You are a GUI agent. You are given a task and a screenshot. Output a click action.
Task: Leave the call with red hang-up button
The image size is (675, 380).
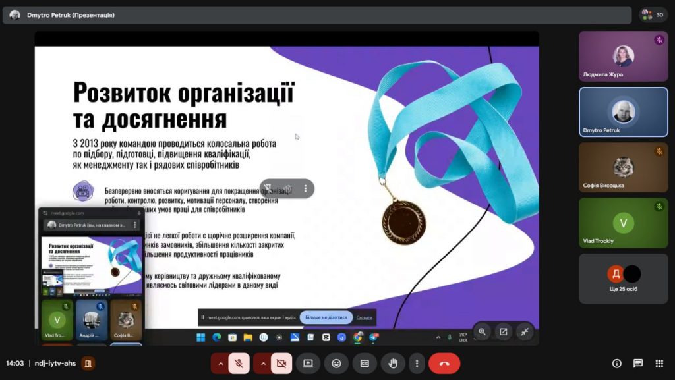pos(444,363)
